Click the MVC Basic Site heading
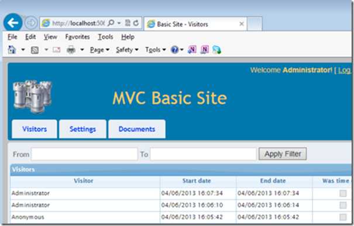Screen dimensions: 354x226 pos(170,98)
